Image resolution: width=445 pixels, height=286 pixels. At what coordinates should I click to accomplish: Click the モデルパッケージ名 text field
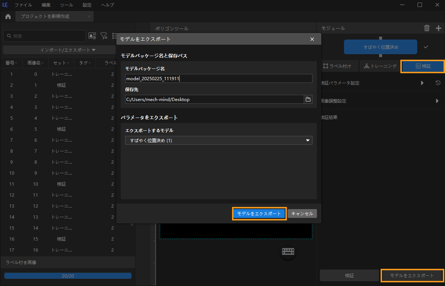218,78
